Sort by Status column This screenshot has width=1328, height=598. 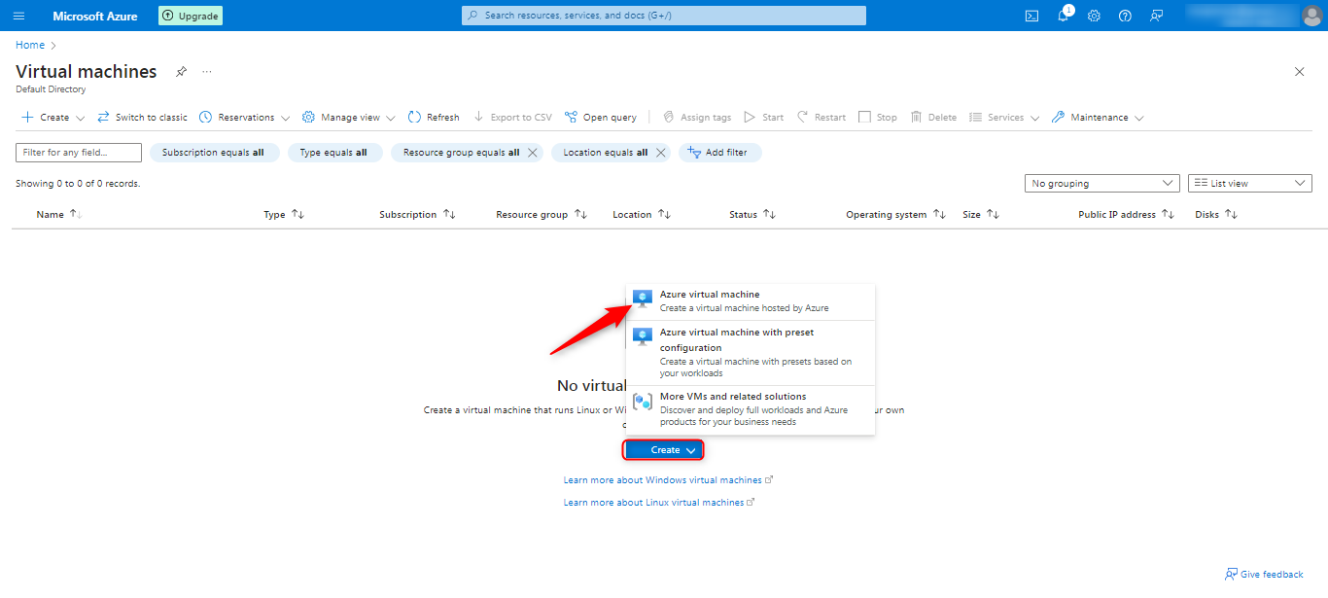(x=752, y=215)
